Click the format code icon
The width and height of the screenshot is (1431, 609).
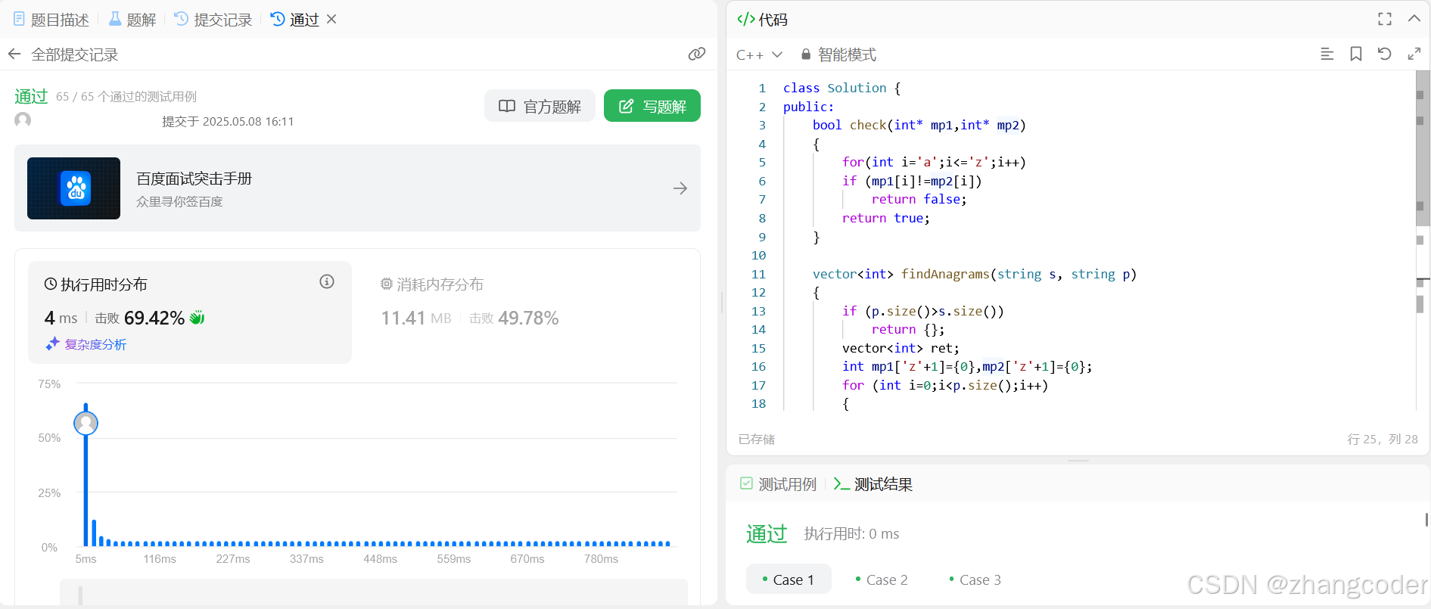click(x=1327, y=54)
